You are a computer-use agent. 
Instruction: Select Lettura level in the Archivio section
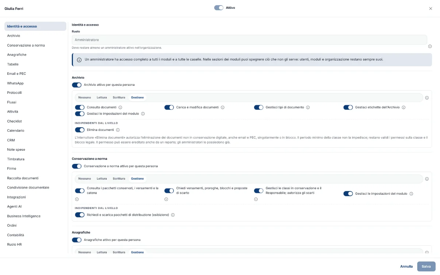pyautogui.click(x=102, y=98)
